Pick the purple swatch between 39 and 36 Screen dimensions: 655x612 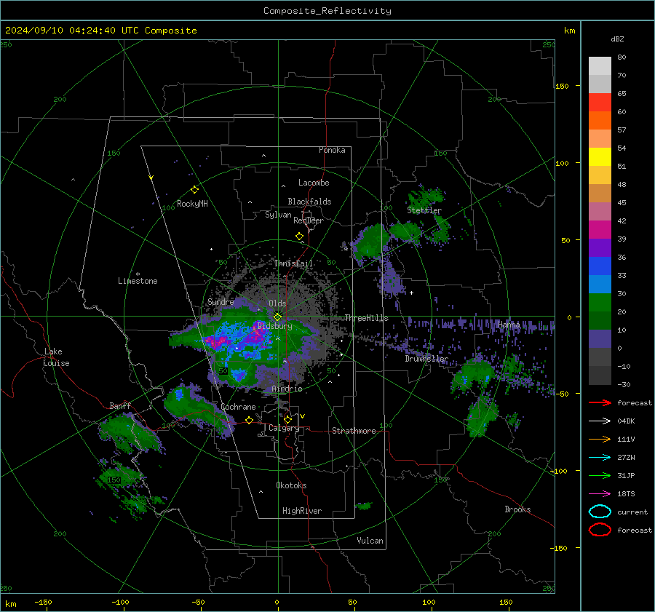(x=600, y=247)
